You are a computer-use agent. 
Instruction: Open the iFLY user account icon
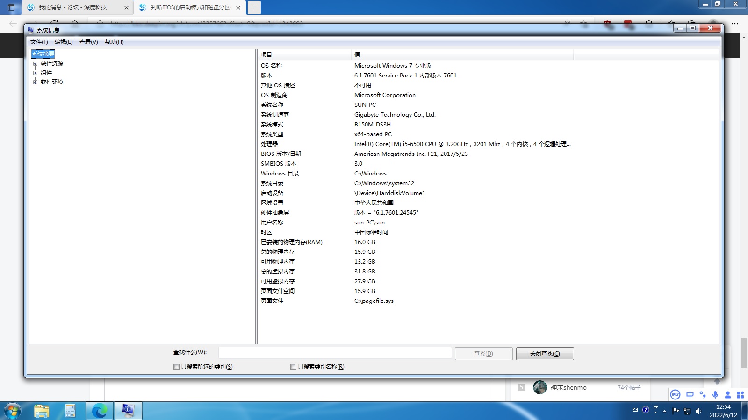pyautogui.click(x=728, y=395)
